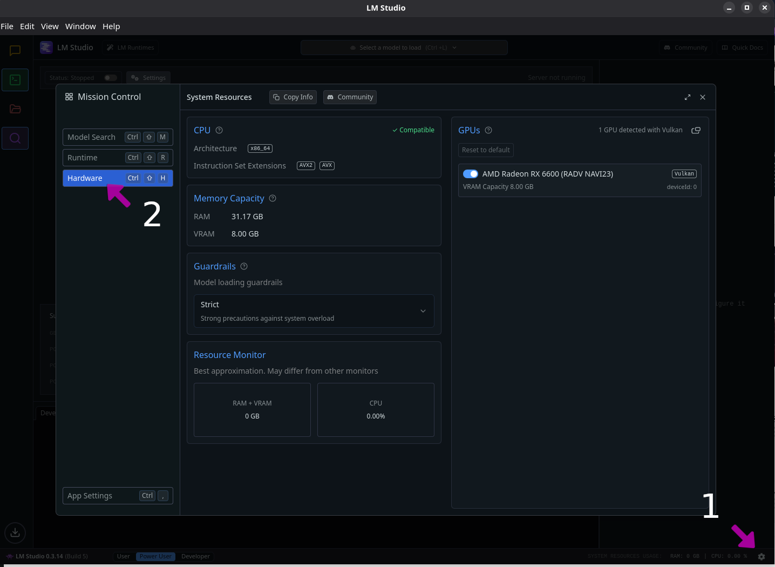
Task: Disable the AMD Radeon RX 6600 GPU
Action: [x=471, y=174]
